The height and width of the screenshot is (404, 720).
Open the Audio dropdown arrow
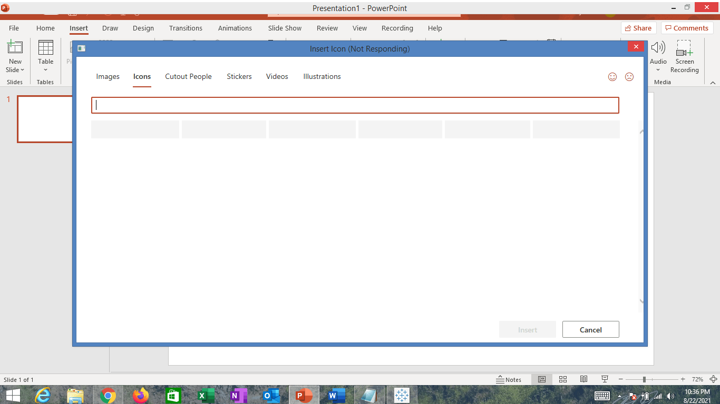coord(658,70)
